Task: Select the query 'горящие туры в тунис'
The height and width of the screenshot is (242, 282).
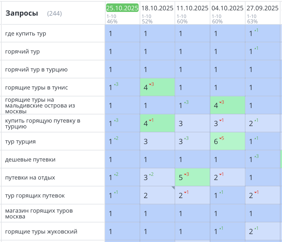Action: point(37,88)
